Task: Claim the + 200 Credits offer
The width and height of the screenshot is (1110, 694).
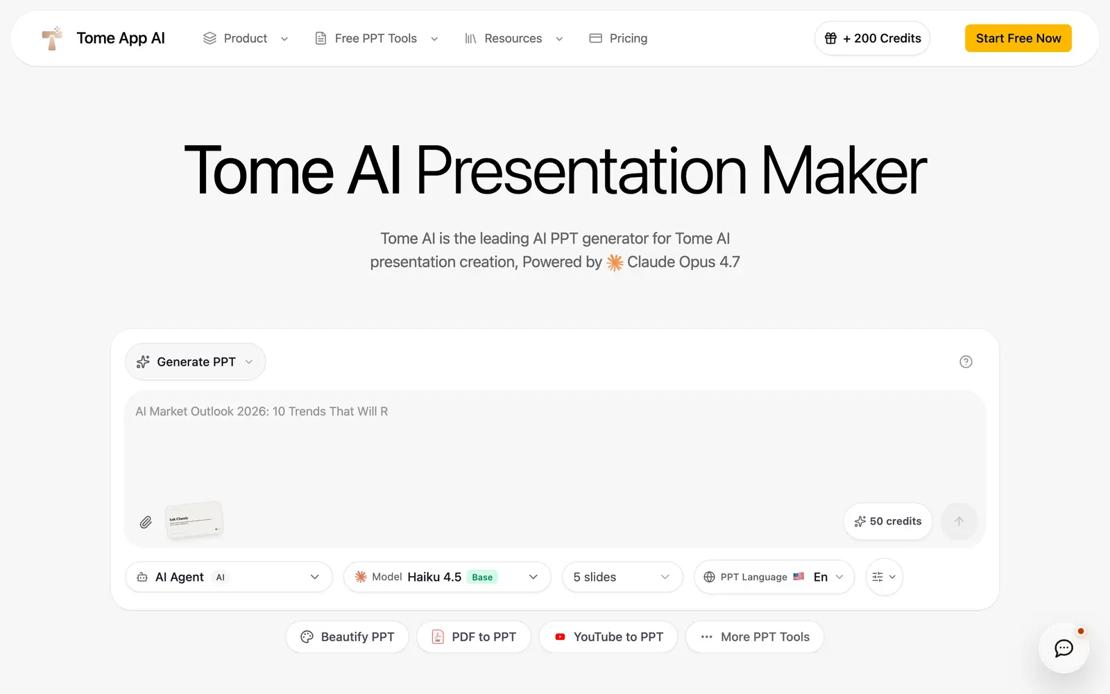Action: (872, 38)
